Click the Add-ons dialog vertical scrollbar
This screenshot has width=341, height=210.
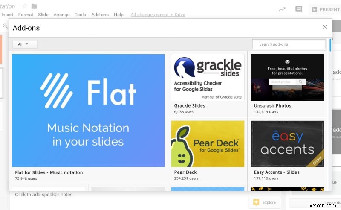coord(330,45)
